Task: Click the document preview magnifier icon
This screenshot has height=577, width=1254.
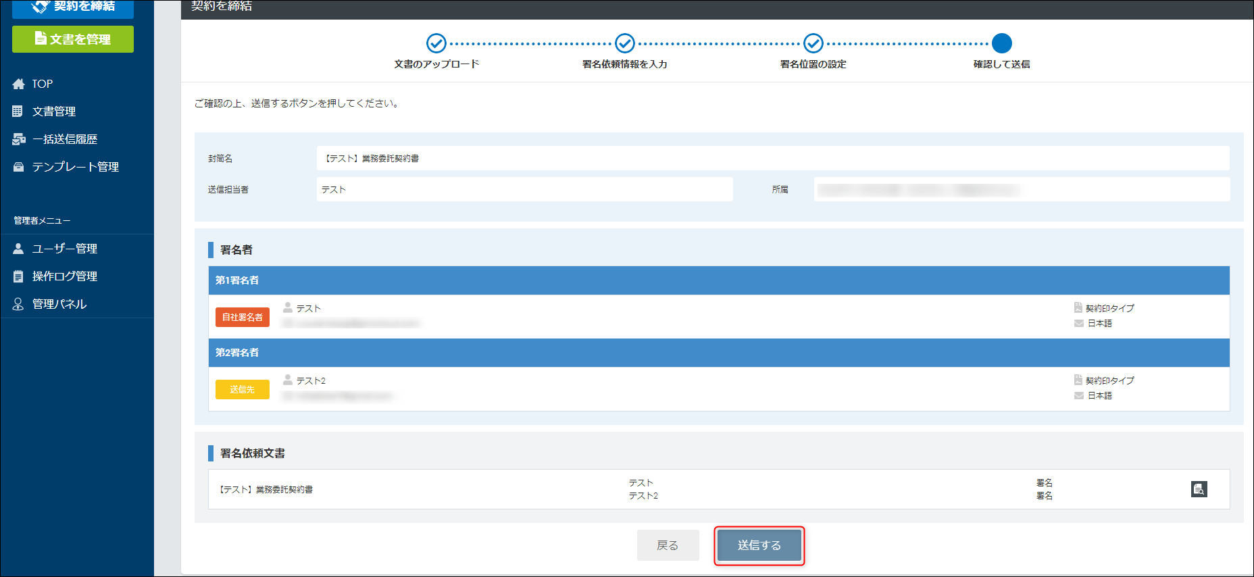Action: tap(1199, 489)
